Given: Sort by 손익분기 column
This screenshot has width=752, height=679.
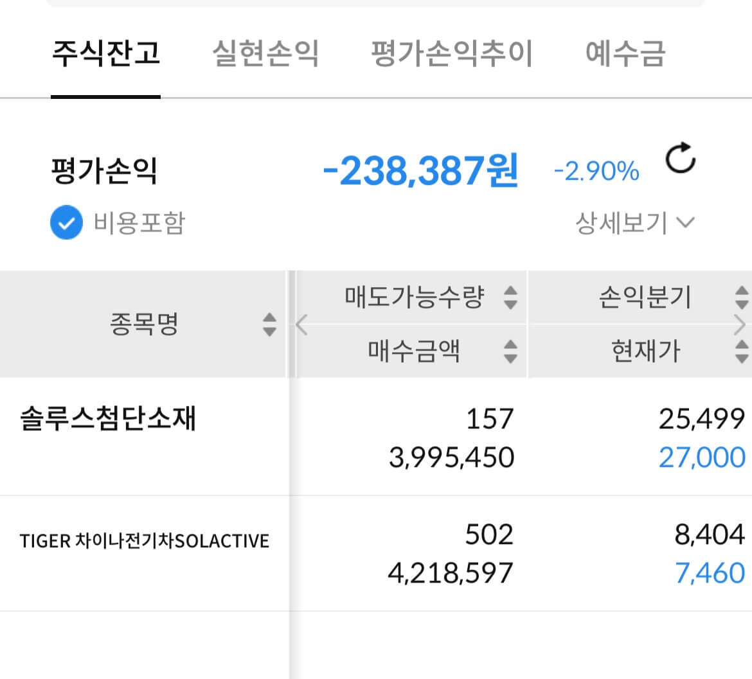Looking at the screenshot, I should (742, 297).
